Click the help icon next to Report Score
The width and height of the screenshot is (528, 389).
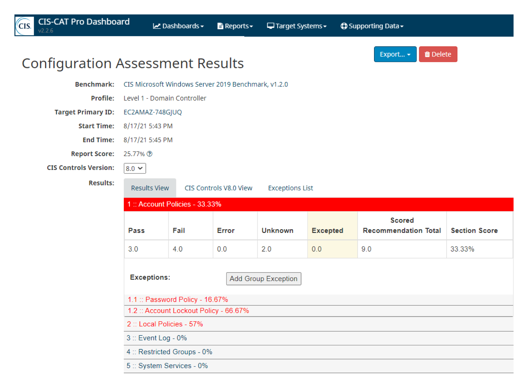point(149,154)
